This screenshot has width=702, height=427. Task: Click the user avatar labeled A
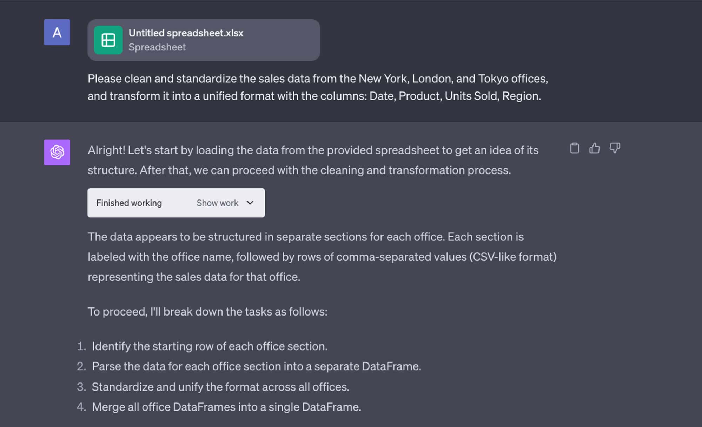57,32
